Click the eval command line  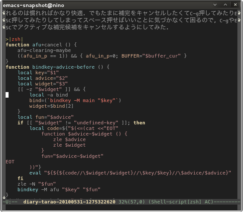point(130,173)
